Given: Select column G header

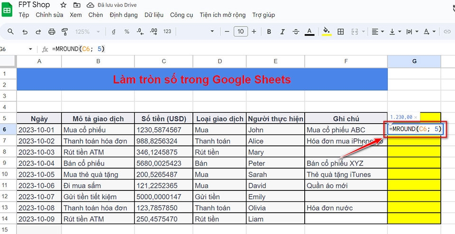Looking at the screenshot, I should [x=414, y=61].
